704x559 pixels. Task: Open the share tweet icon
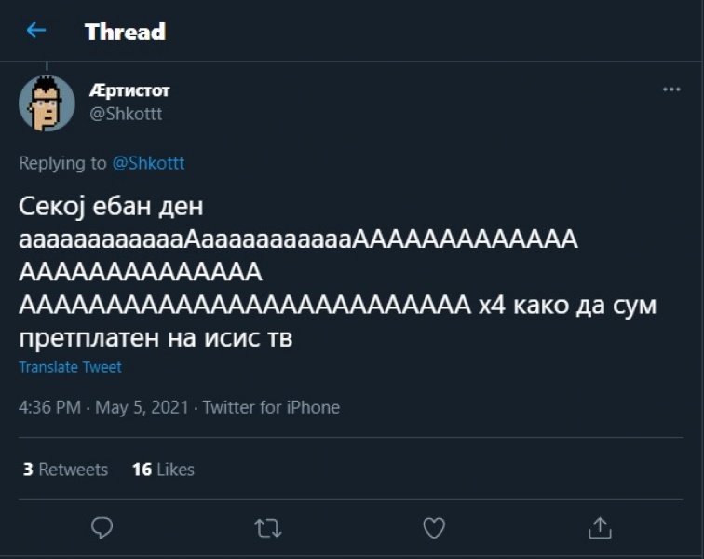pos(599,528)
